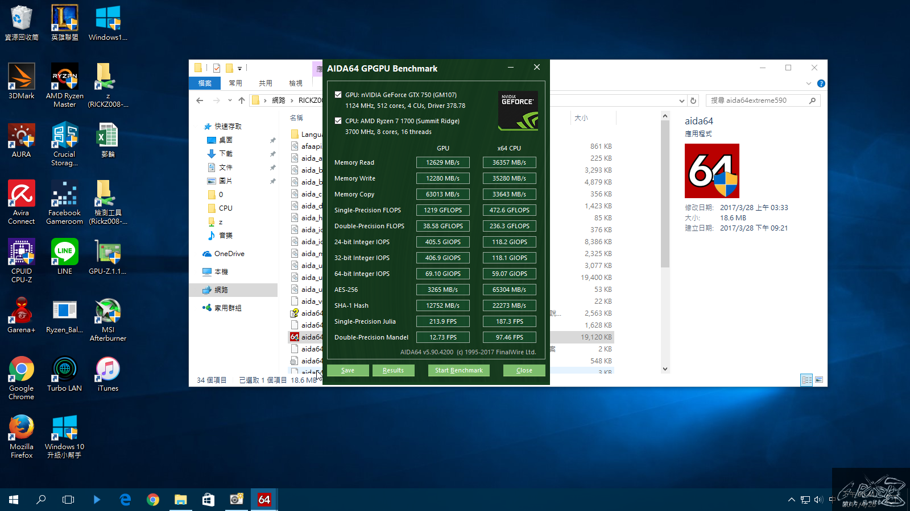Open LINE from the desktop
Screen dimensions: 910x511
pos(65,257)
